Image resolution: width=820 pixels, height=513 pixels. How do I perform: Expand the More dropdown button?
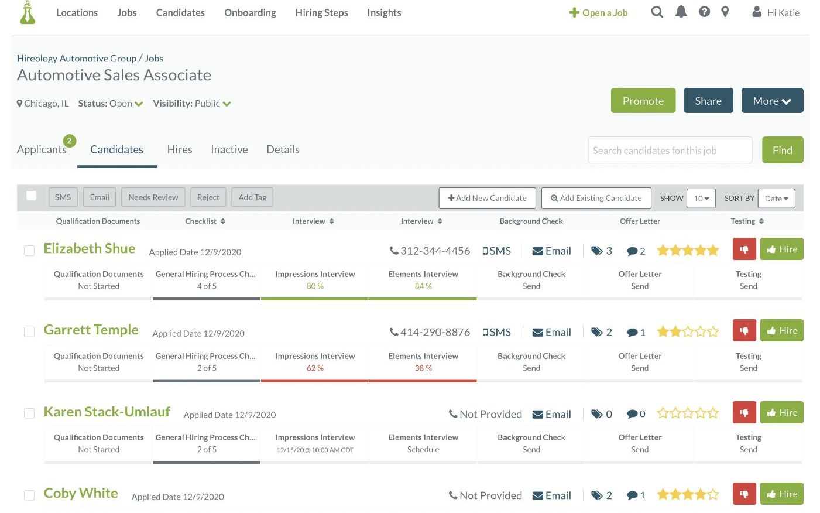tap(771, 101)
